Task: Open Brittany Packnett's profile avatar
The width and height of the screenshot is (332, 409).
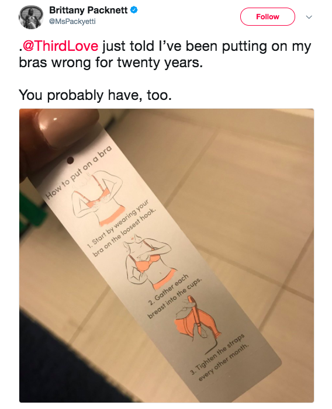Action: (31, 17)
